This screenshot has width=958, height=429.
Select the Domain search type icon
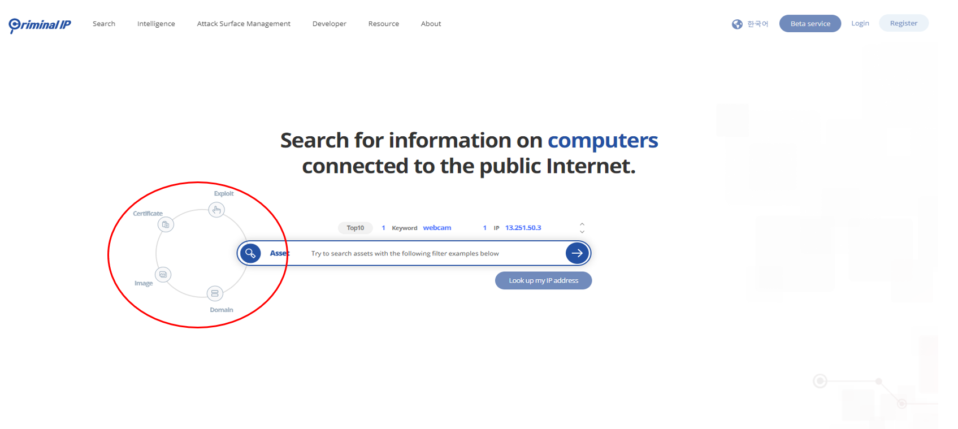point(215,293)
